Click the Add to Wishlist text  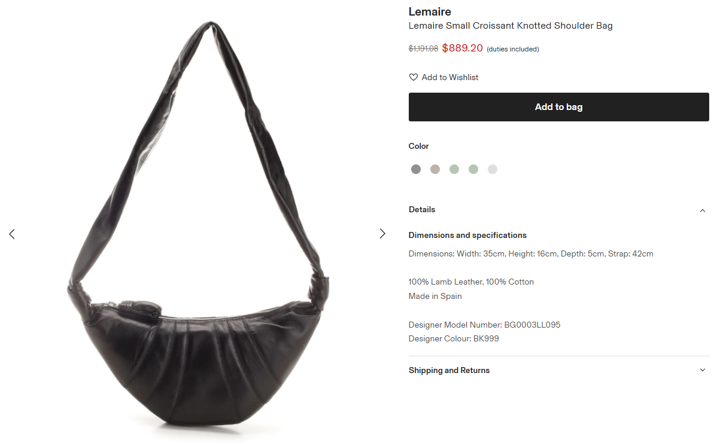tap(450, 77)
